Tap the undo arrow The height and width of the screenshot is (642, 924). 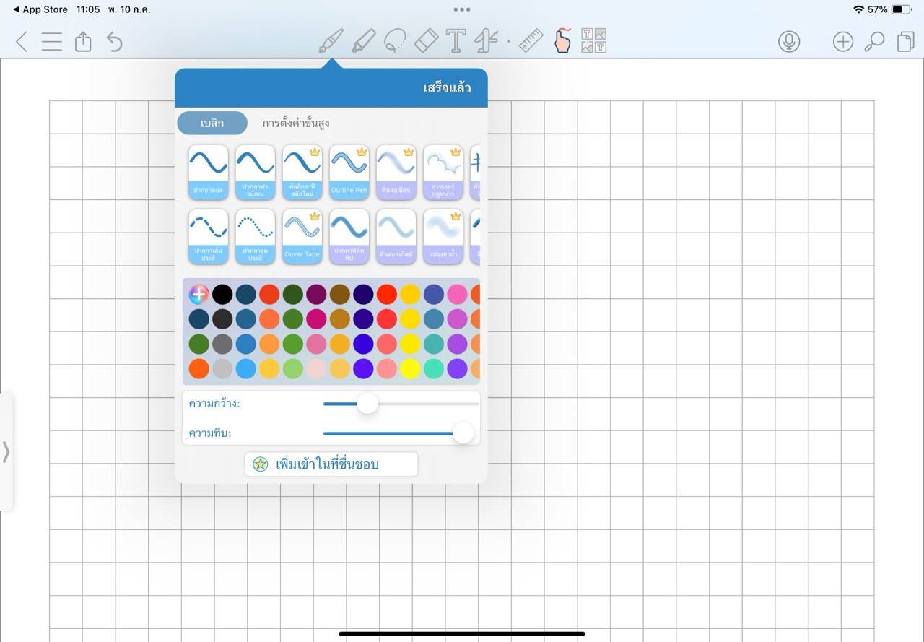coord(114,42)
